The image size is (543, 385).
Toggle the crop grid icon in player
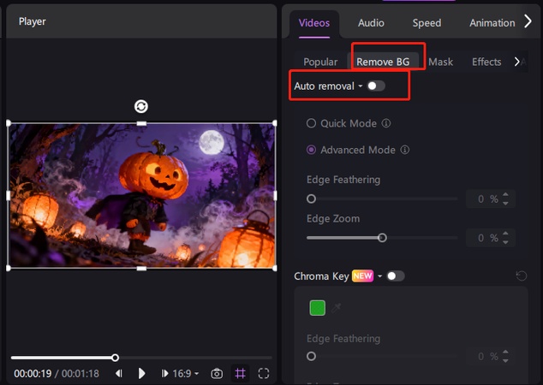[241, 374]
